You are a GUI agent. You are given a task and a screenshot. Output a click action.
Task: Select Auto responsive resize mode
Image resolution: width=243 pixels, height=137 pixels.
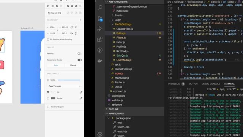pyautogui.click(x=56, y=65)
